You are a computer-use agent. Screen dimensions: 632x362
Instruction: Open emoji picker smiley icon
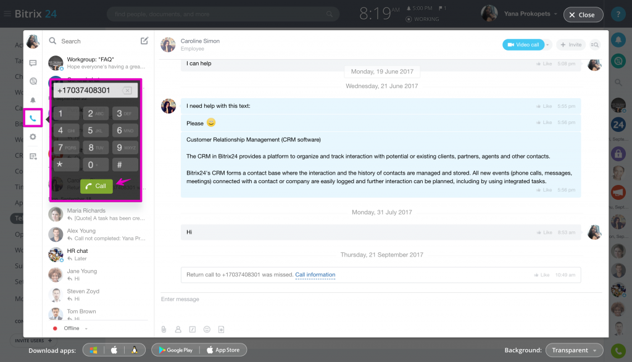pos(207,329)
